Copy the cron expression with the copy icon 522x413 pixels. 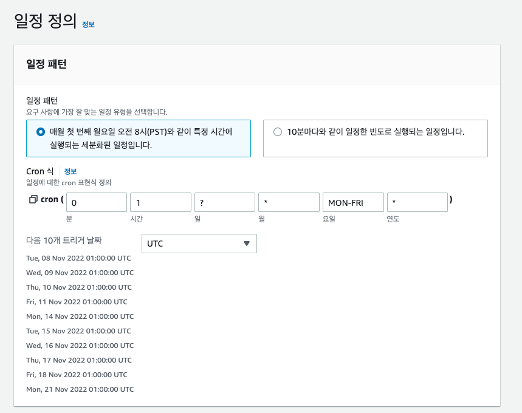pyautogui.click(x=33, y=199)
